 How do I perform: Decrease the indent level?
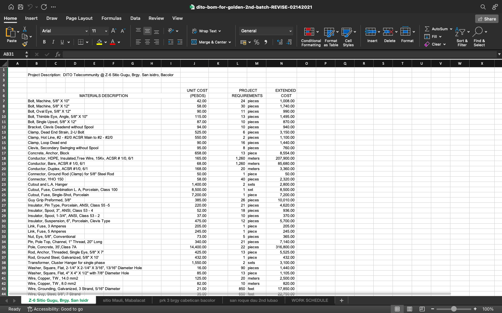tap(170, 42)
